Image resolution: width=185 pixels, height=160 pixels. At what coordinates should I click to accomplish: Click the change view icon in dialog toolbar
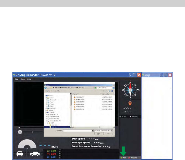pyautogui.click(x=104, y=91)
